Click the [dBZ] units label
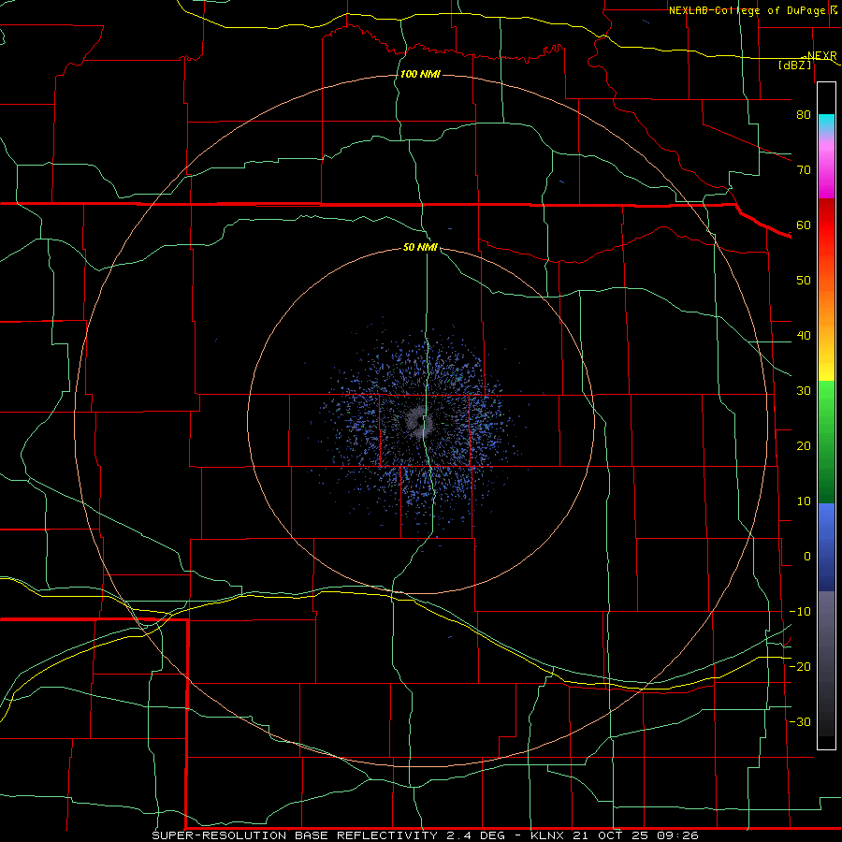 pos(794,65)
